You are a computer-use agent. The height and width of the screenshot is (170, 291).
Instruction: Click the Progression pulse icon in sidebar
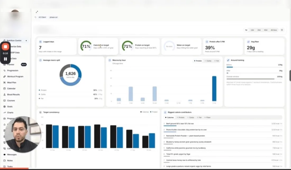pos(4,71)
